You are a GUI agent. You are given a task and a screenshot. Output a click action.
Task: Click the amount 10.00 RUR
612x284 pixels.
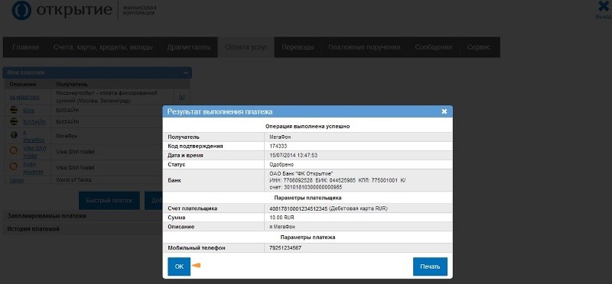282,218
